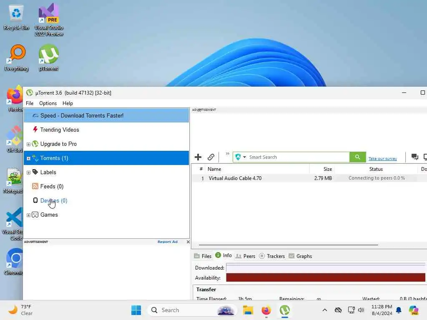The width and height of the screenshot is (427, 320).
Task: Open the weather widget showing 73°F
Action: [20, 310]
